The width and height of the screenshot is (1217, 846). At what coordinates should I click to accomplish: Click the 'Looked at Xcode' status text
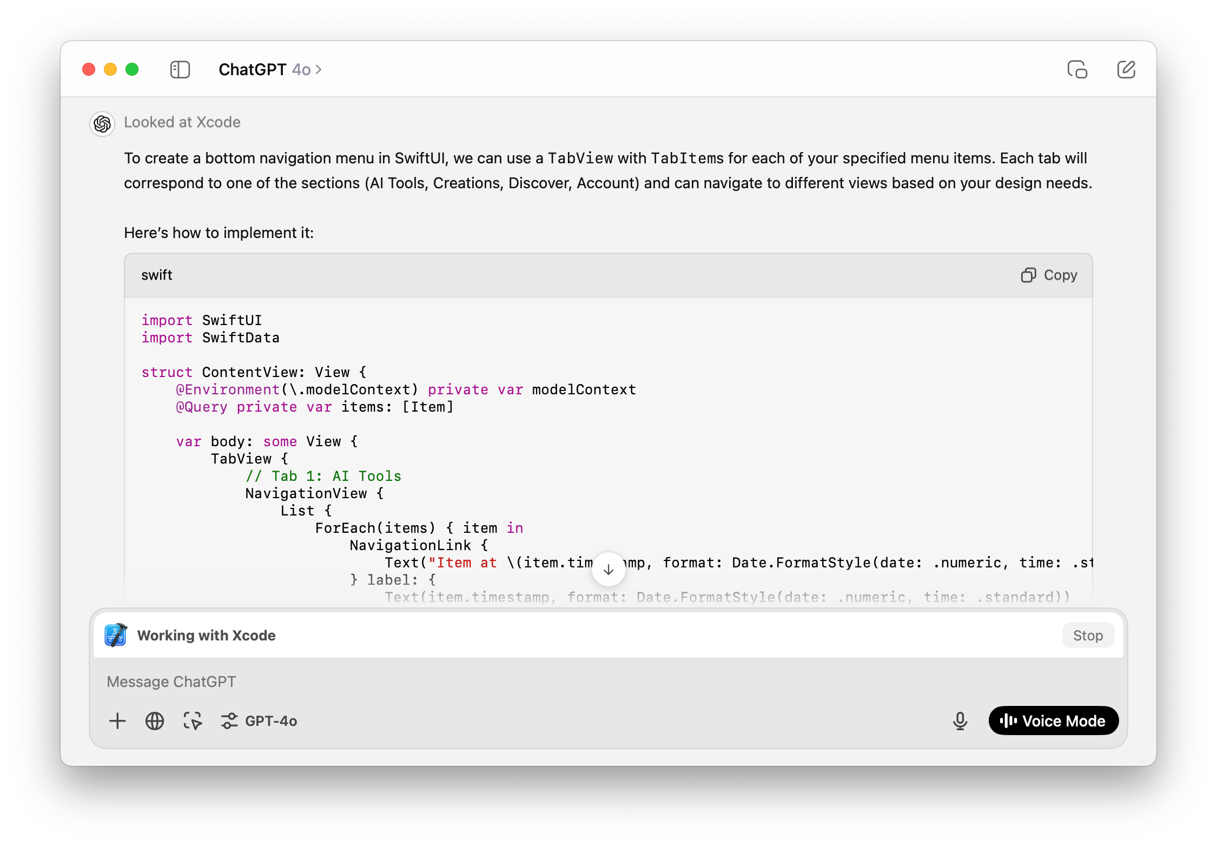(182, 122)
